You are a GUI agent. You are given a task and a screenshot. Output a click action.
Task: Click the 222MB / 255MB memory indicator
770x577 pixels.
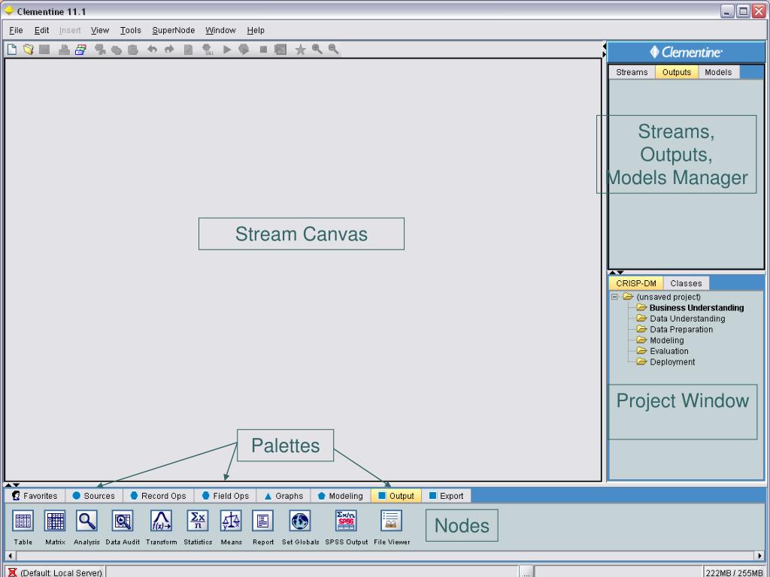click(734, 572)
